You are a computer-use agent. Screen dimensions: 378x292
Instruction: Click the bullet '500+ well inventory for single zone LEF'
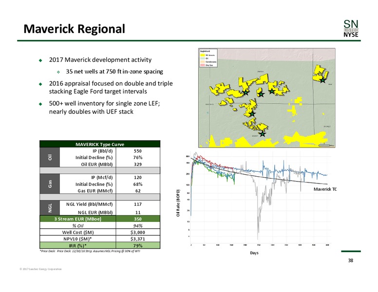click(104, 108)
